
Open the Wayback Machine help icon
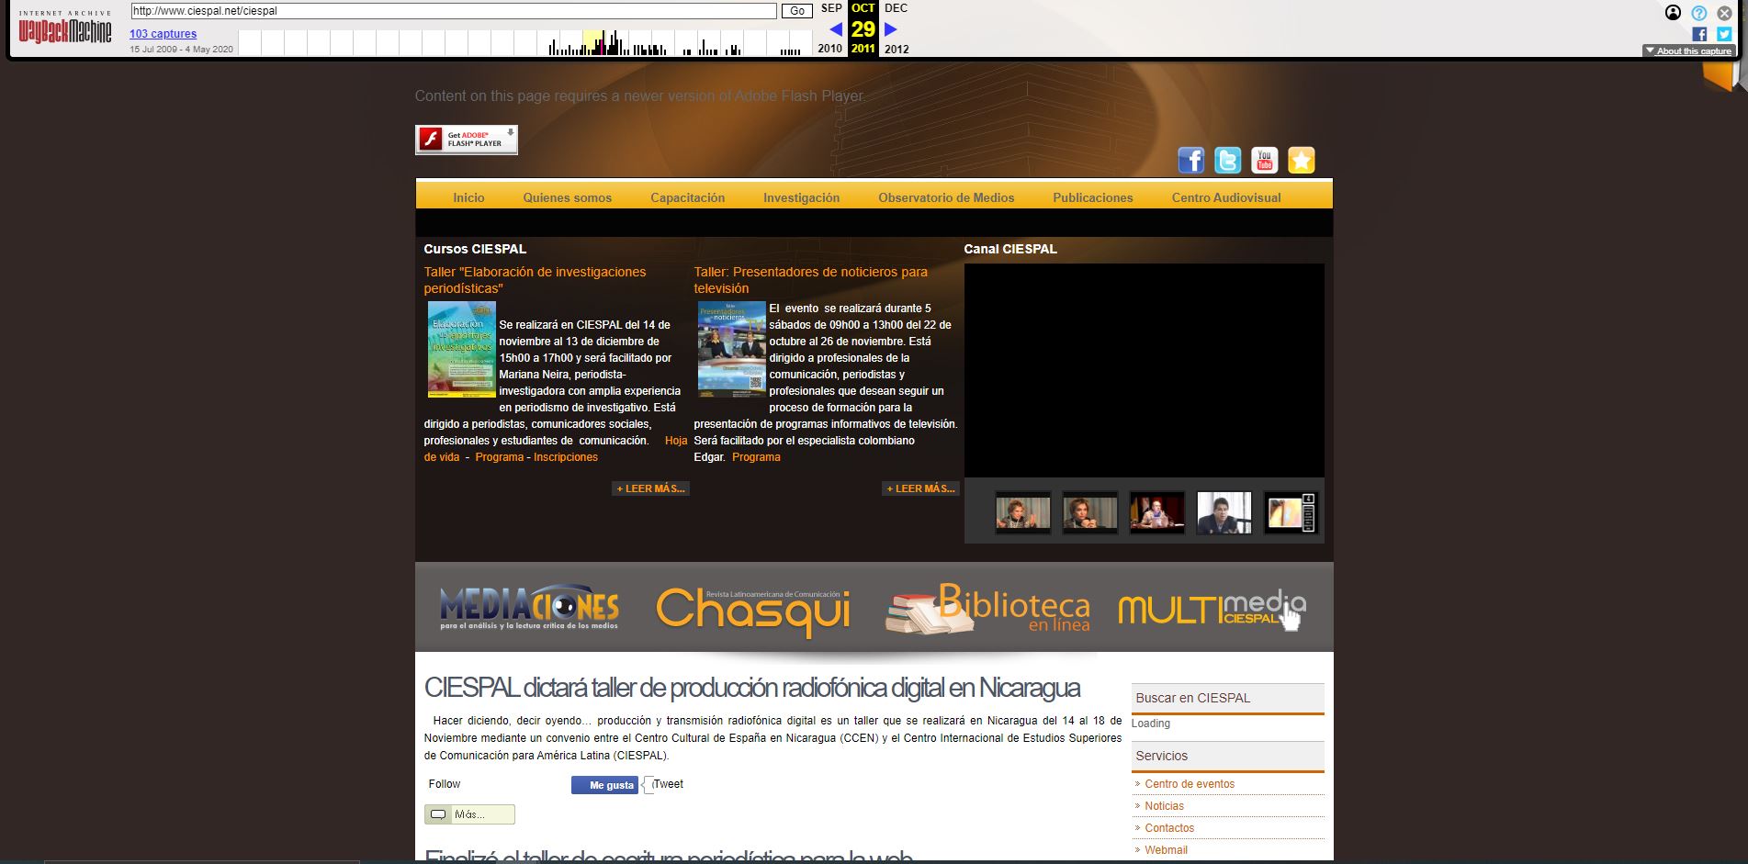coord(1698,13)
